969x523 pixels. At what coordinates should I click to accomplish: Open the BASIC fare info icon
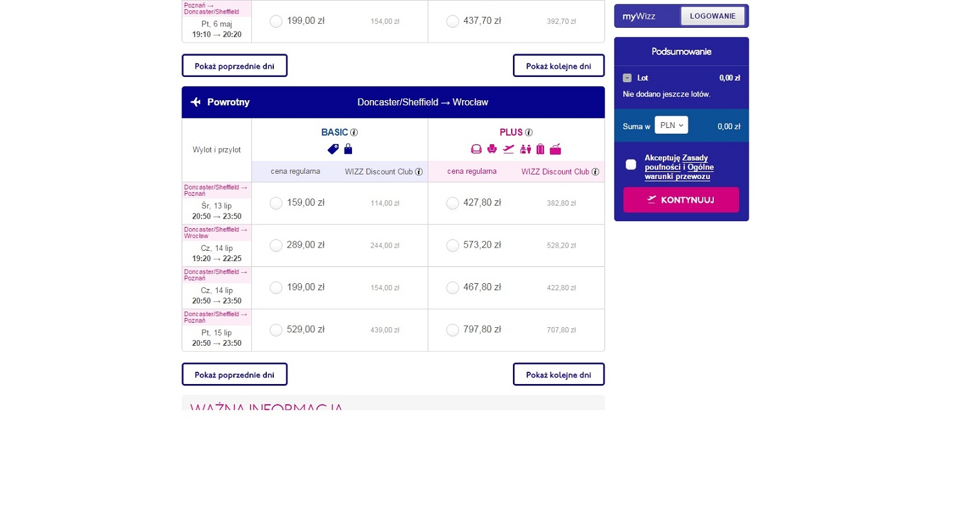(x=354, y=133)
